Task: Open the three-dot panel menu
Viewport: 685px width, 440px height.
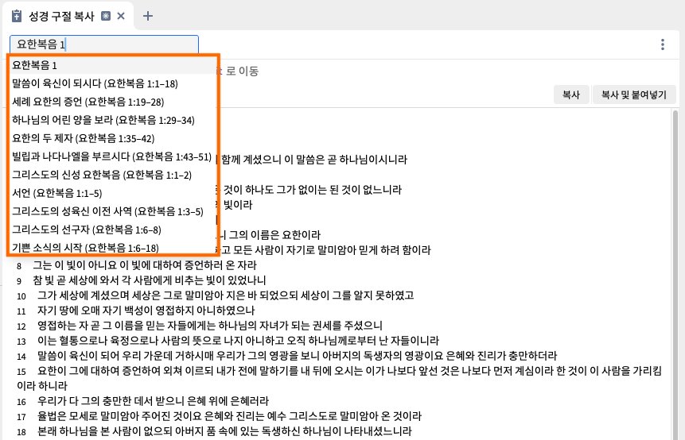Action: [x=663, y=44]
